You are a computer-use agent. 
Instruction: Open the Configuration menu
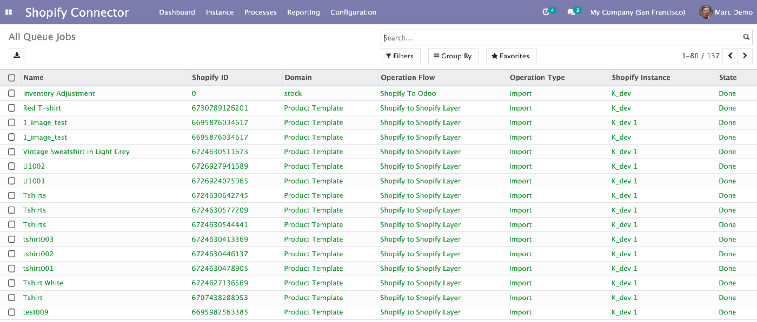(353, 12)
